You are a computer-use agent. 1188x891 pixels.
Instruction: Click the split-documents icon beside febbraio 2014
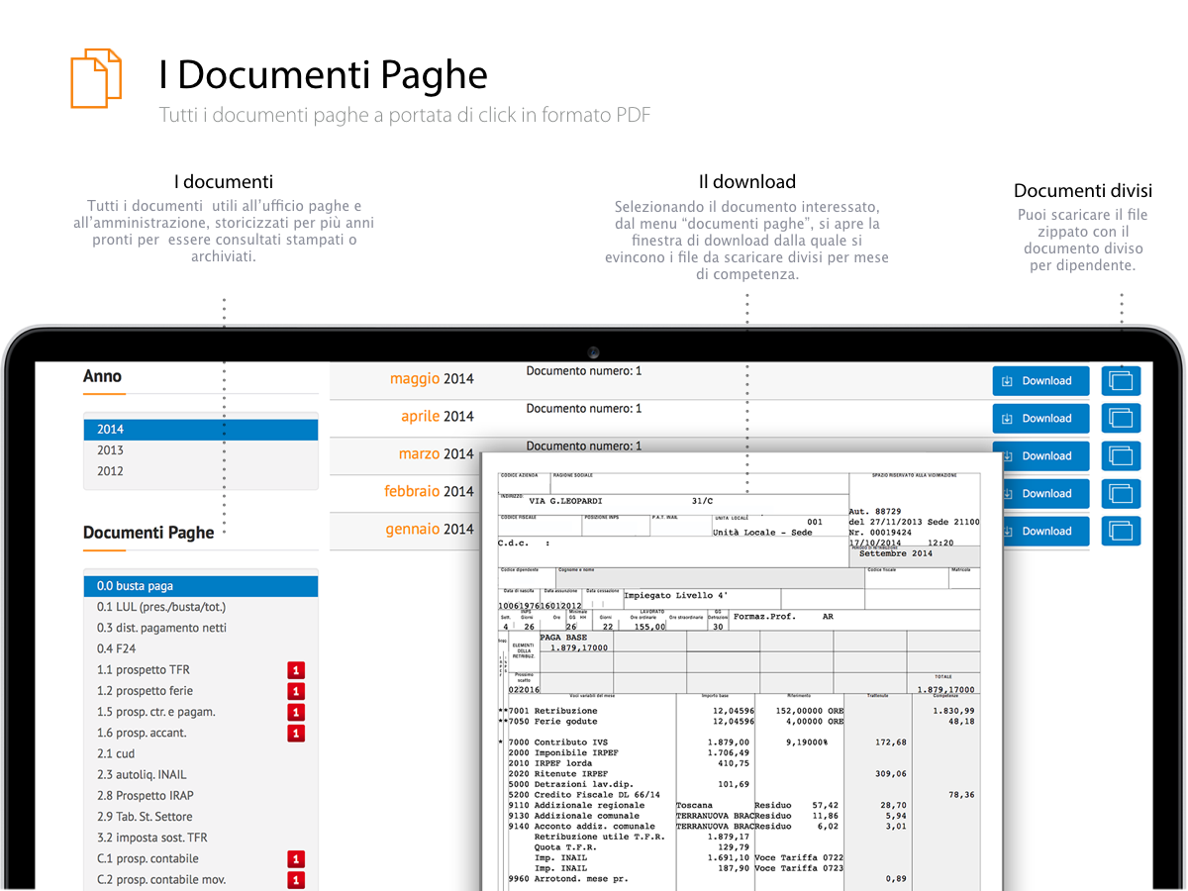[1121, 493]
